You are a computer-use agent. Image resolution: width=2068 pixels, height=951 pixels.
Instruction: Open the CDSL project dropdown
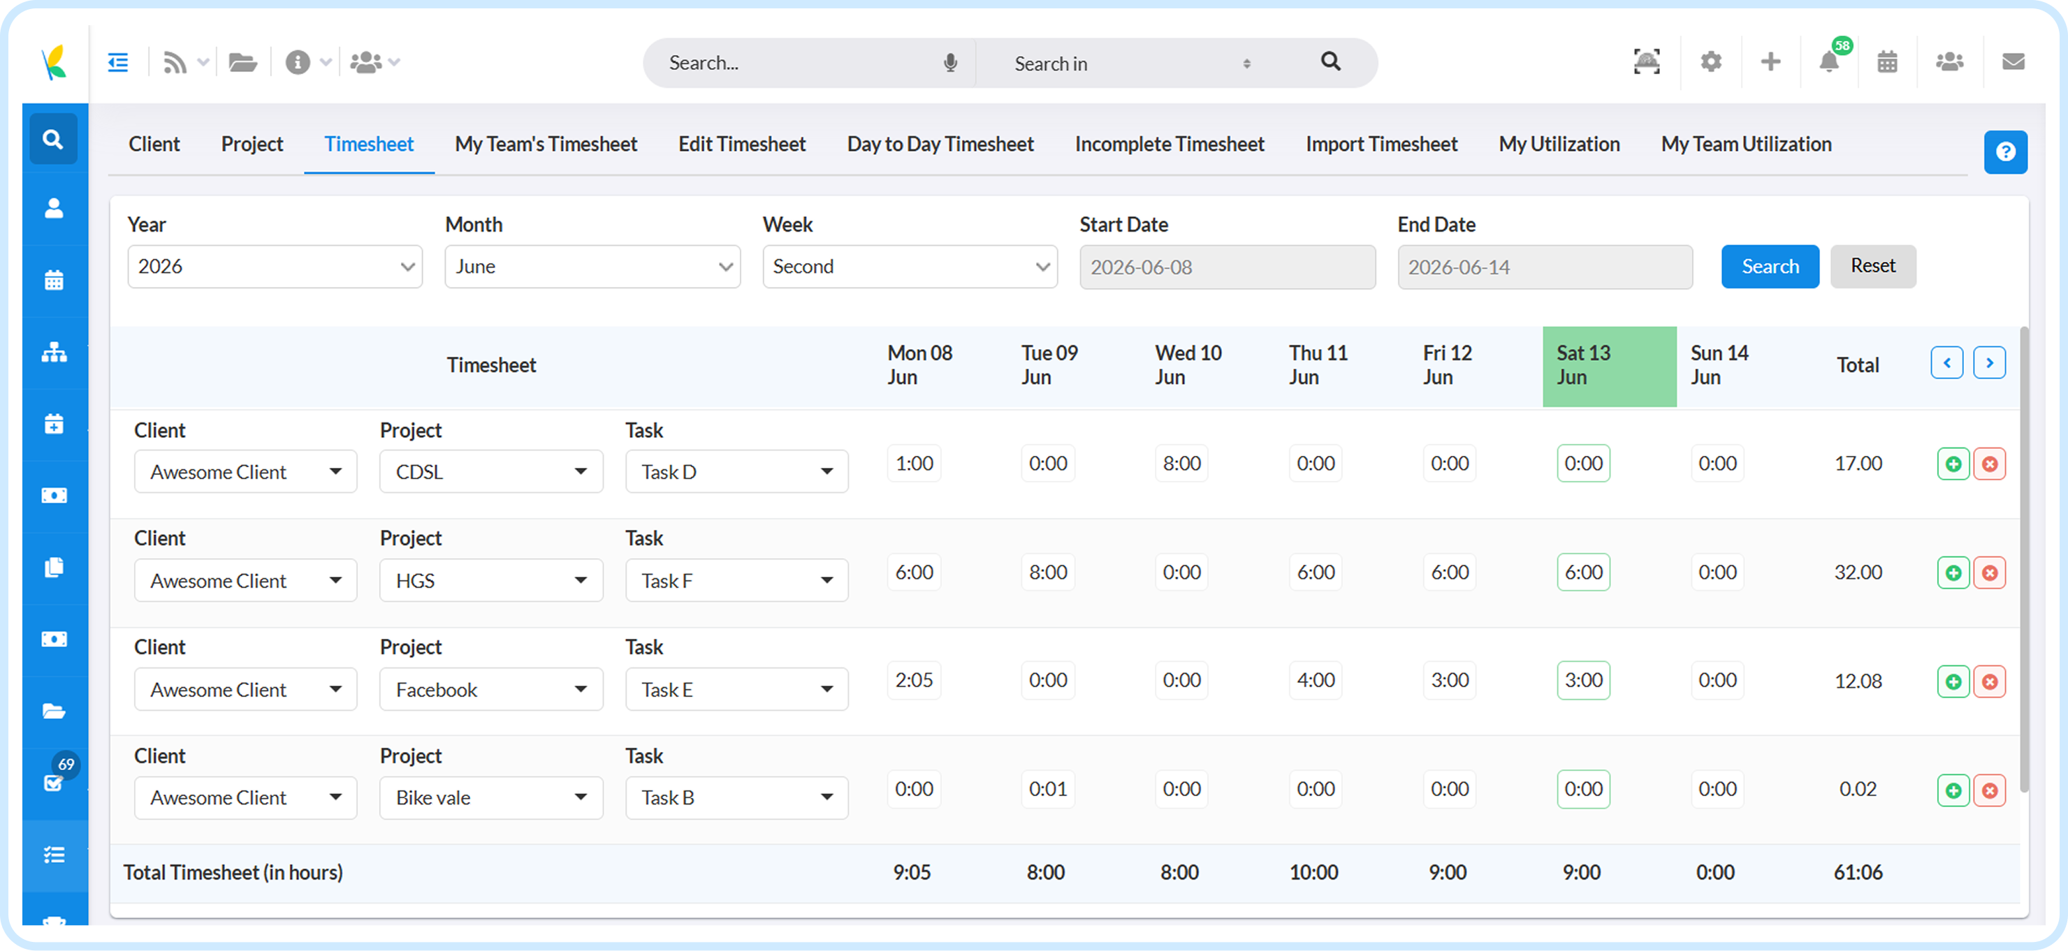(x=490, y=472)
